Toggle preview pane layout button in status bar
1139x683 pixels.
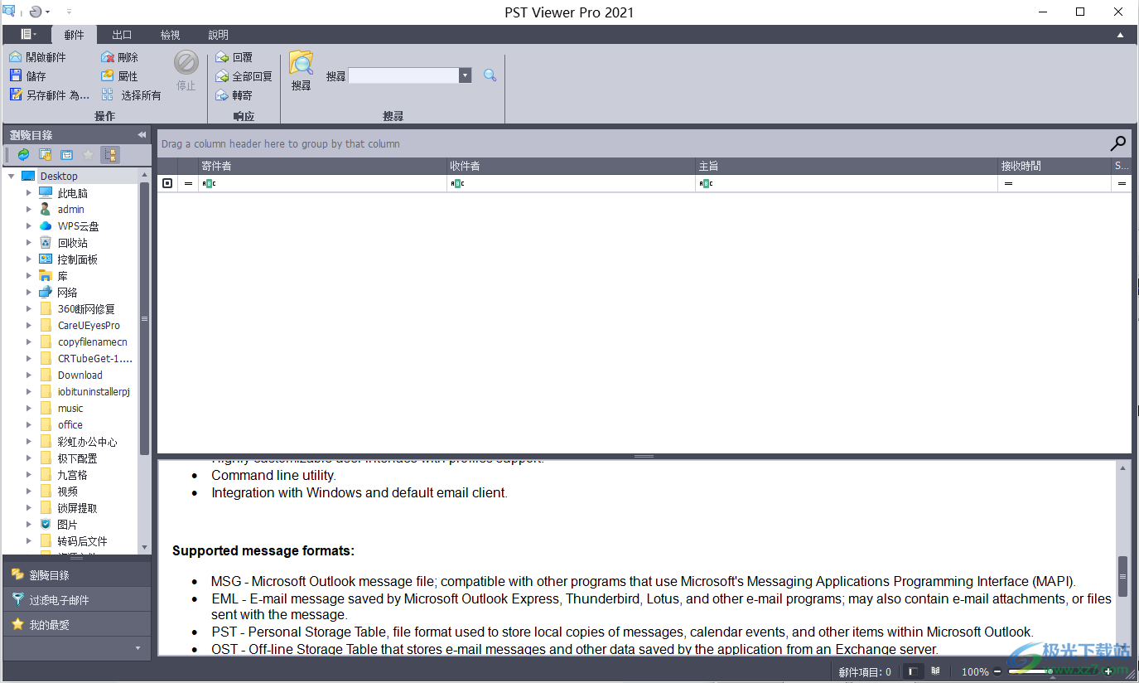(x=912, y=671)
